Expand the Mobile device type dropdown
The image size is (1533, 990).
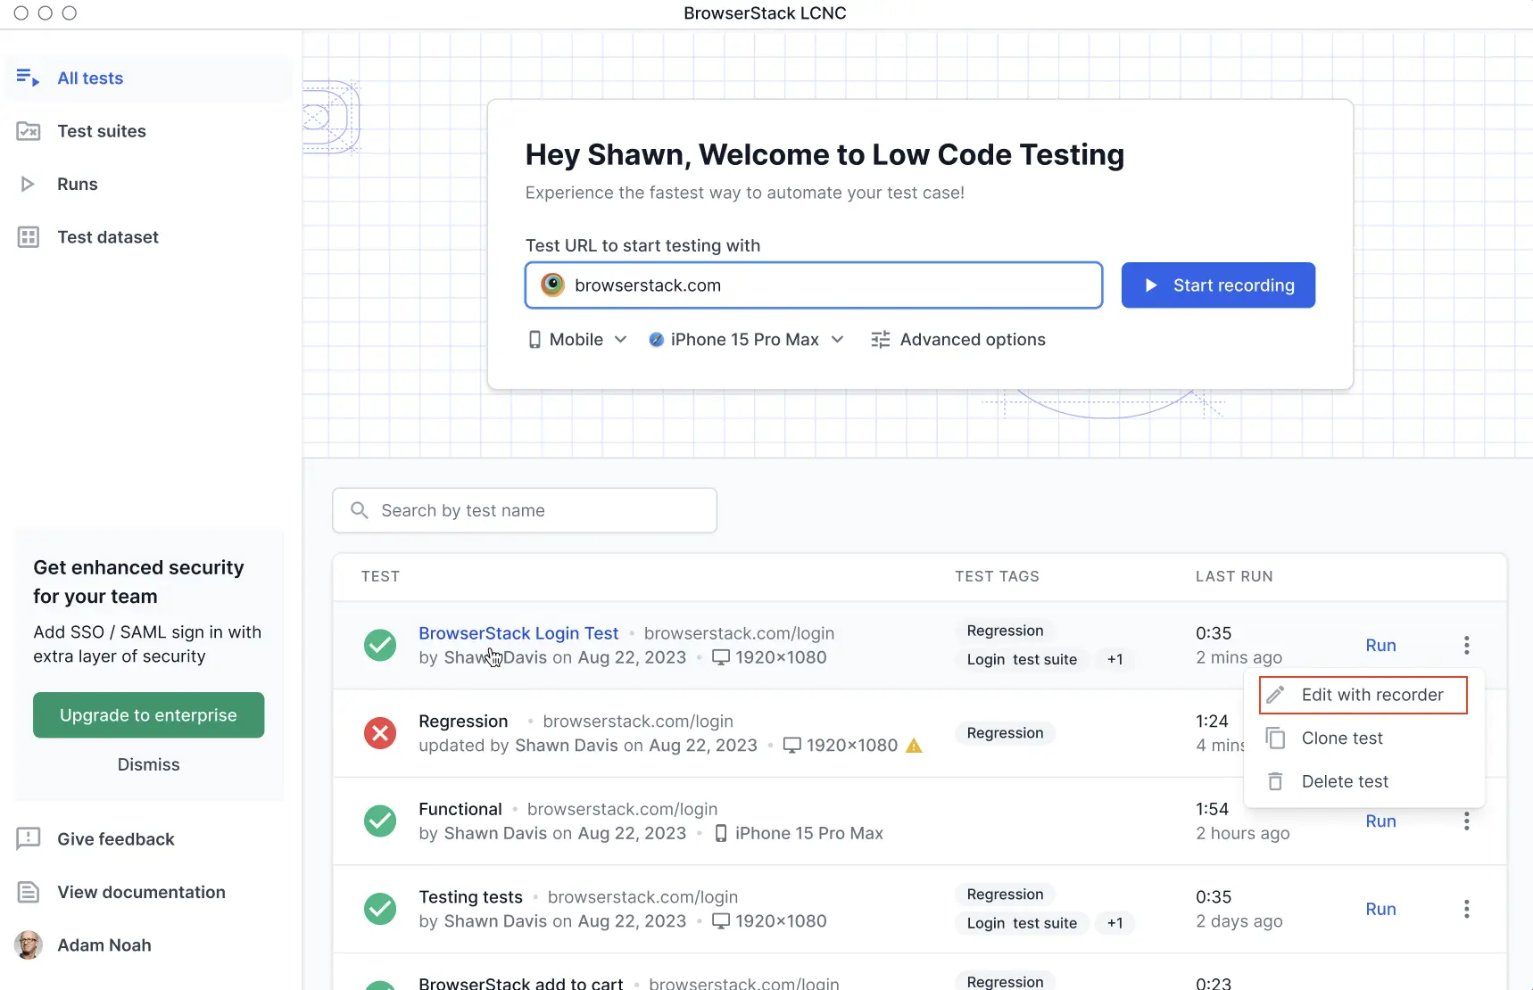click(577, 340)
